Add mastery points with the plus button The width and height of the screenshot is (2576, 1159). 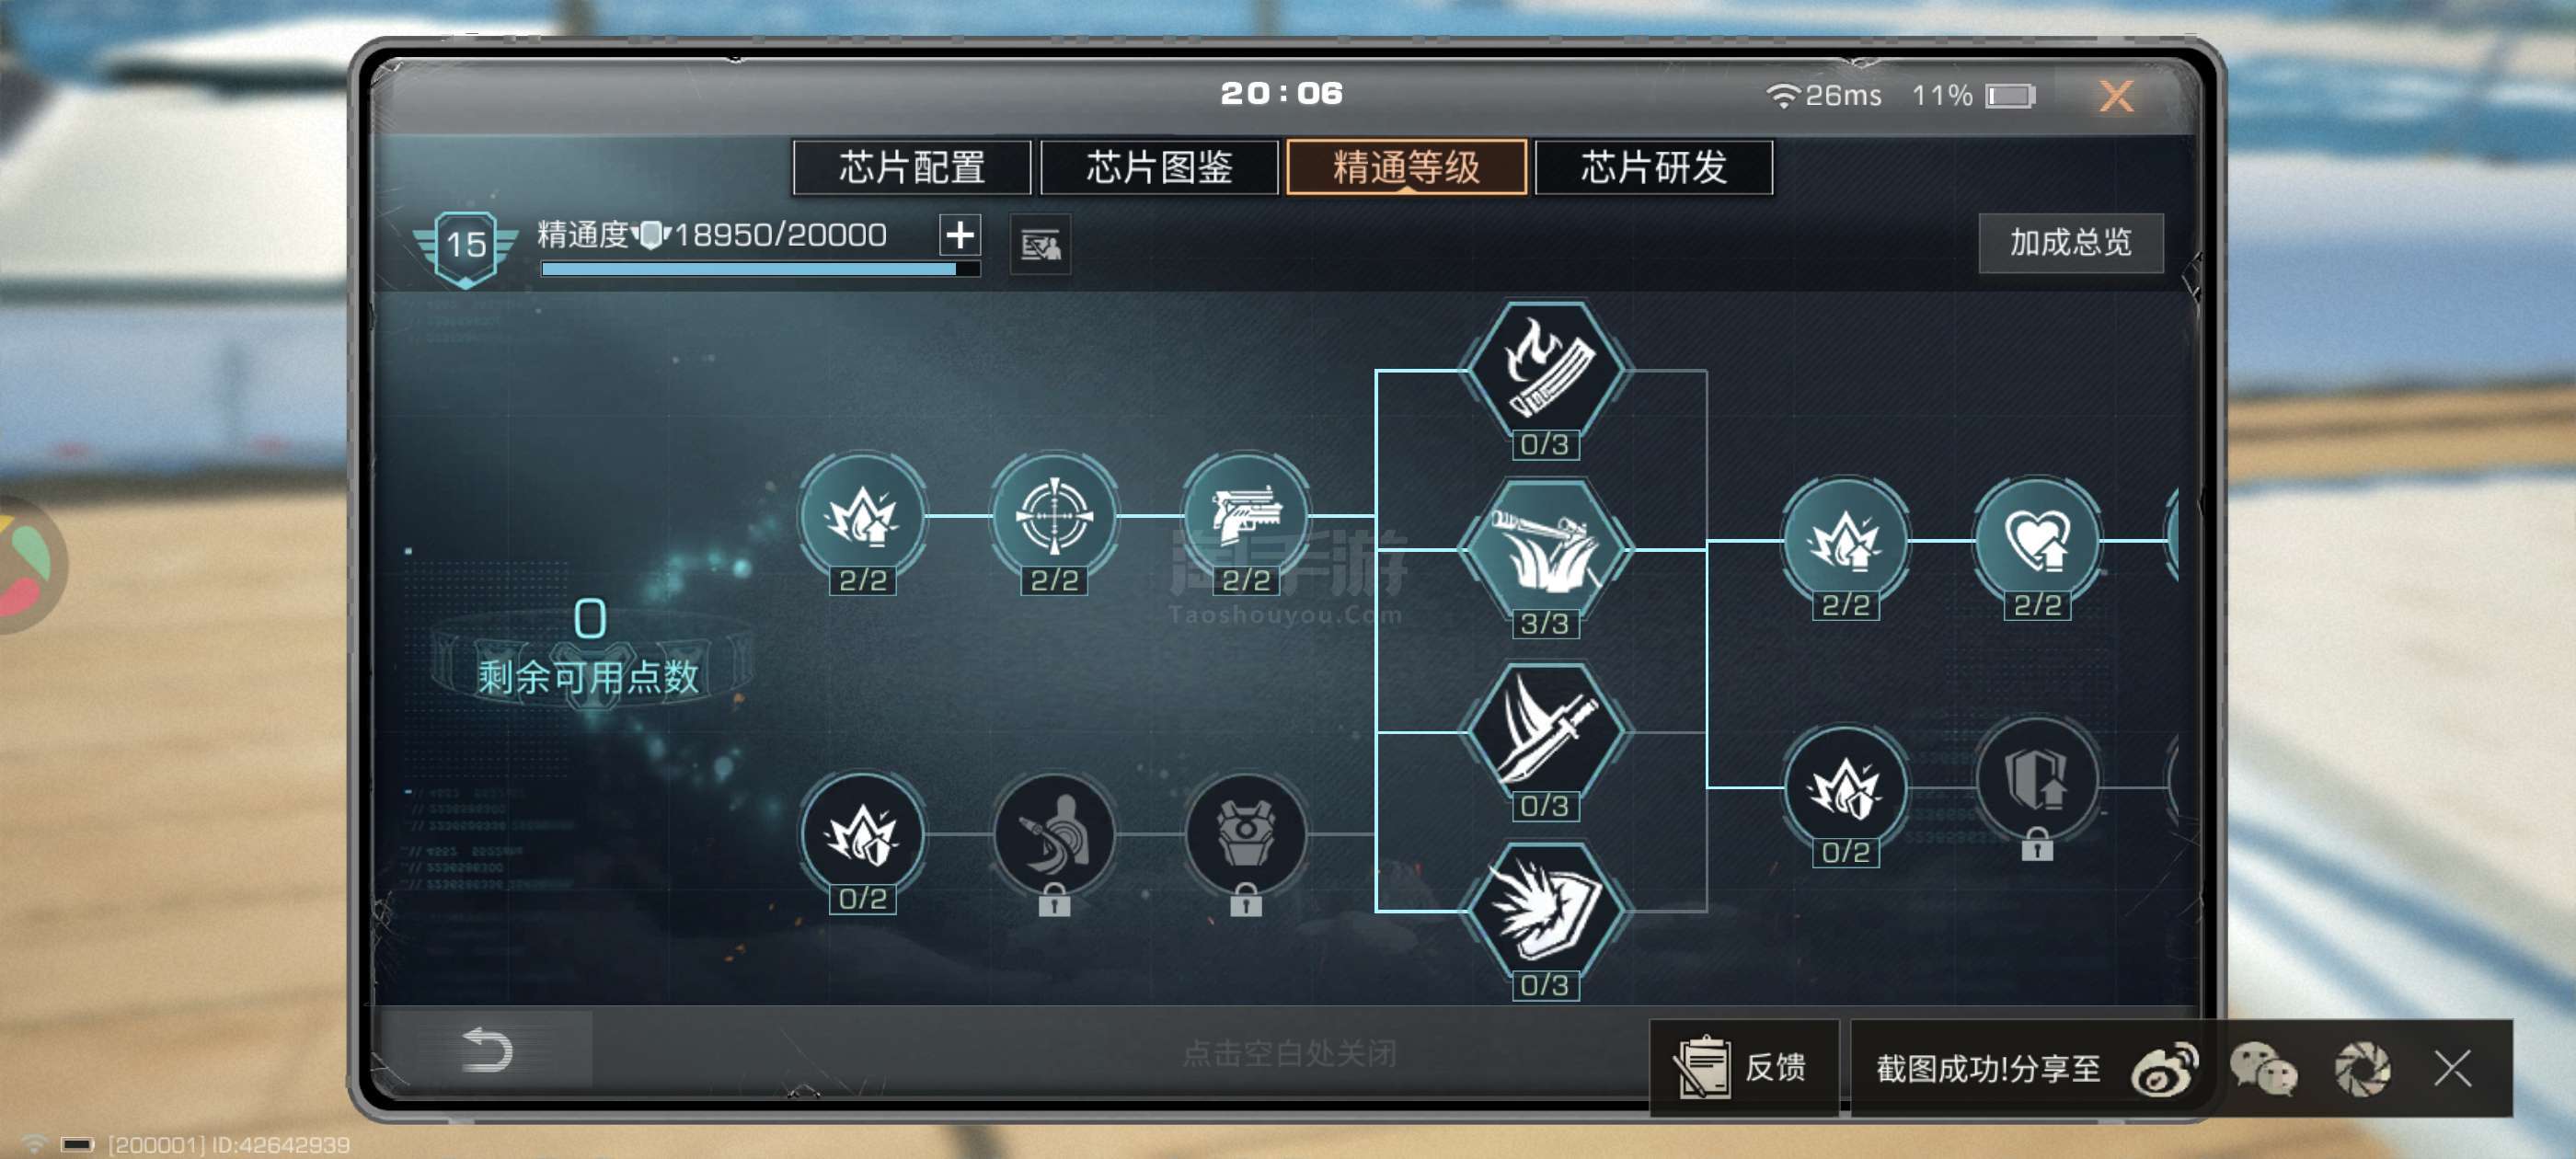[960, 235]
